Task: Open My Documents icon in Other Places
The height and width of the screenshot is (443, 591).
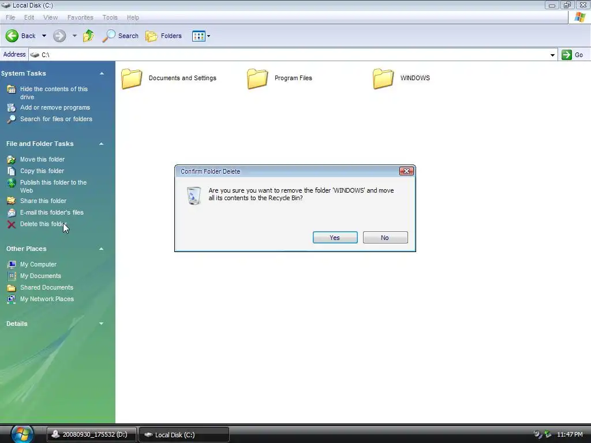Action: [12, 276]
